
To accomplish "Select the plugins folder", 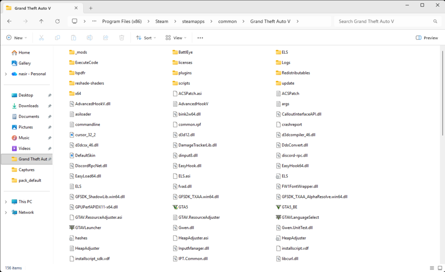I will (x=182, y=73).
